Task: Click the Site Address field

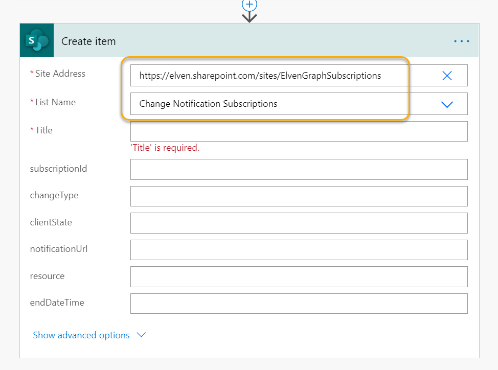Action: pos(299,76)
